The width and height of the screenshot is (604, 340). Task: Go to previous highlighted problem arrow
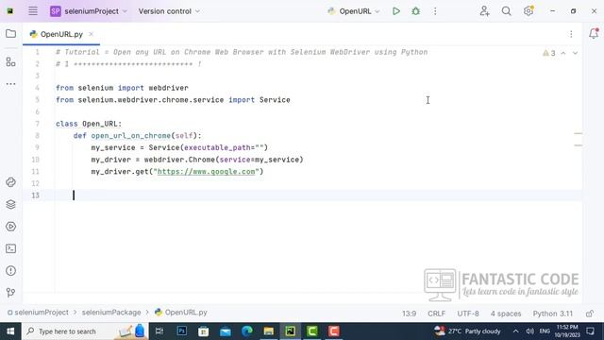(x=563, y=53)
